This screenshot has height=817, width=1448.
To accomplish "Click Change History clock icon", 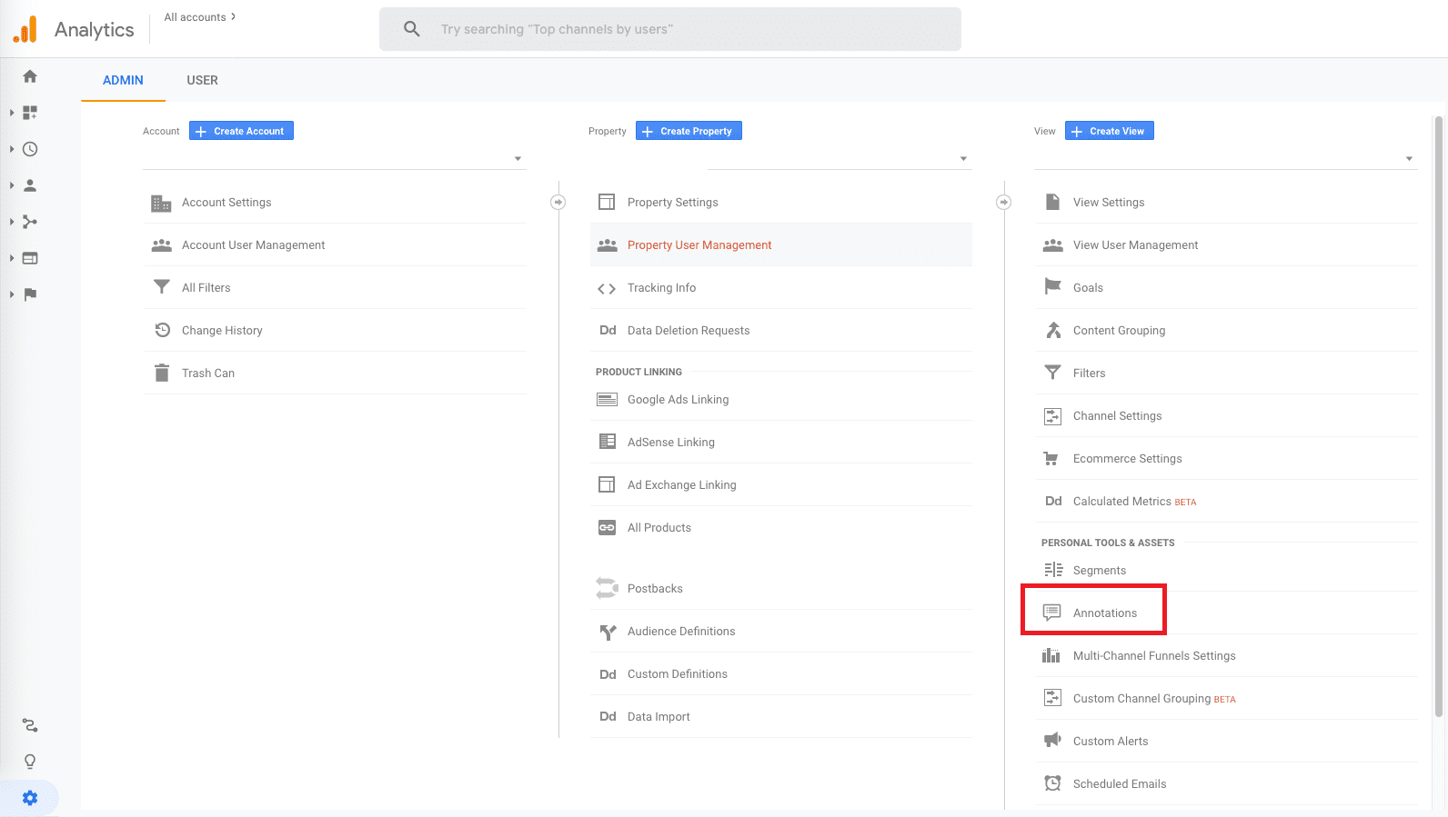I will (x=162, y=330).
